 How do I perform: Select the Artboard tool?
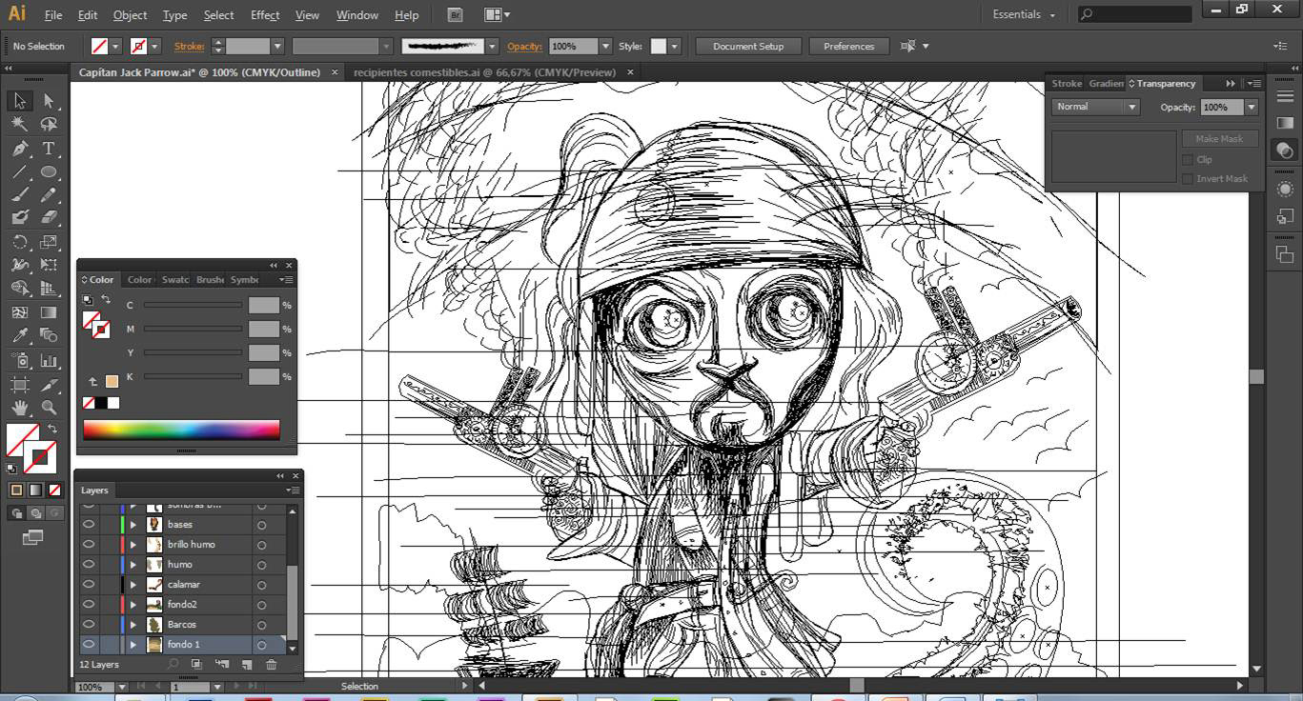tap(19, 385)
